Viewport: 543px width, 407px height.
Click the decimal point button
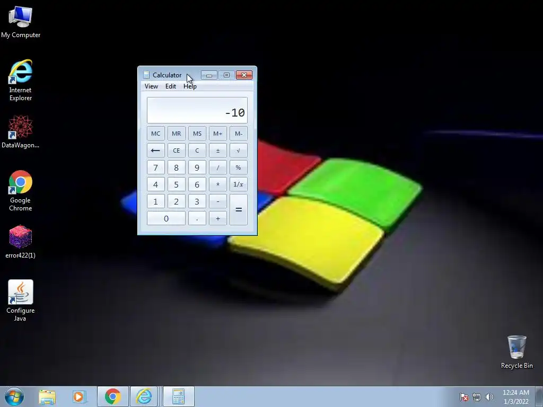(x=197, y=218)
